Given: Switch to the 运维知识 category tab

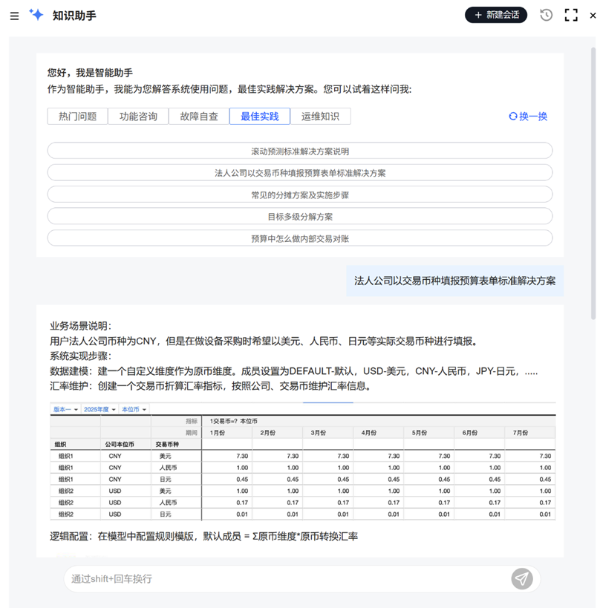Looking at the screenshot, I should point(321,116).
